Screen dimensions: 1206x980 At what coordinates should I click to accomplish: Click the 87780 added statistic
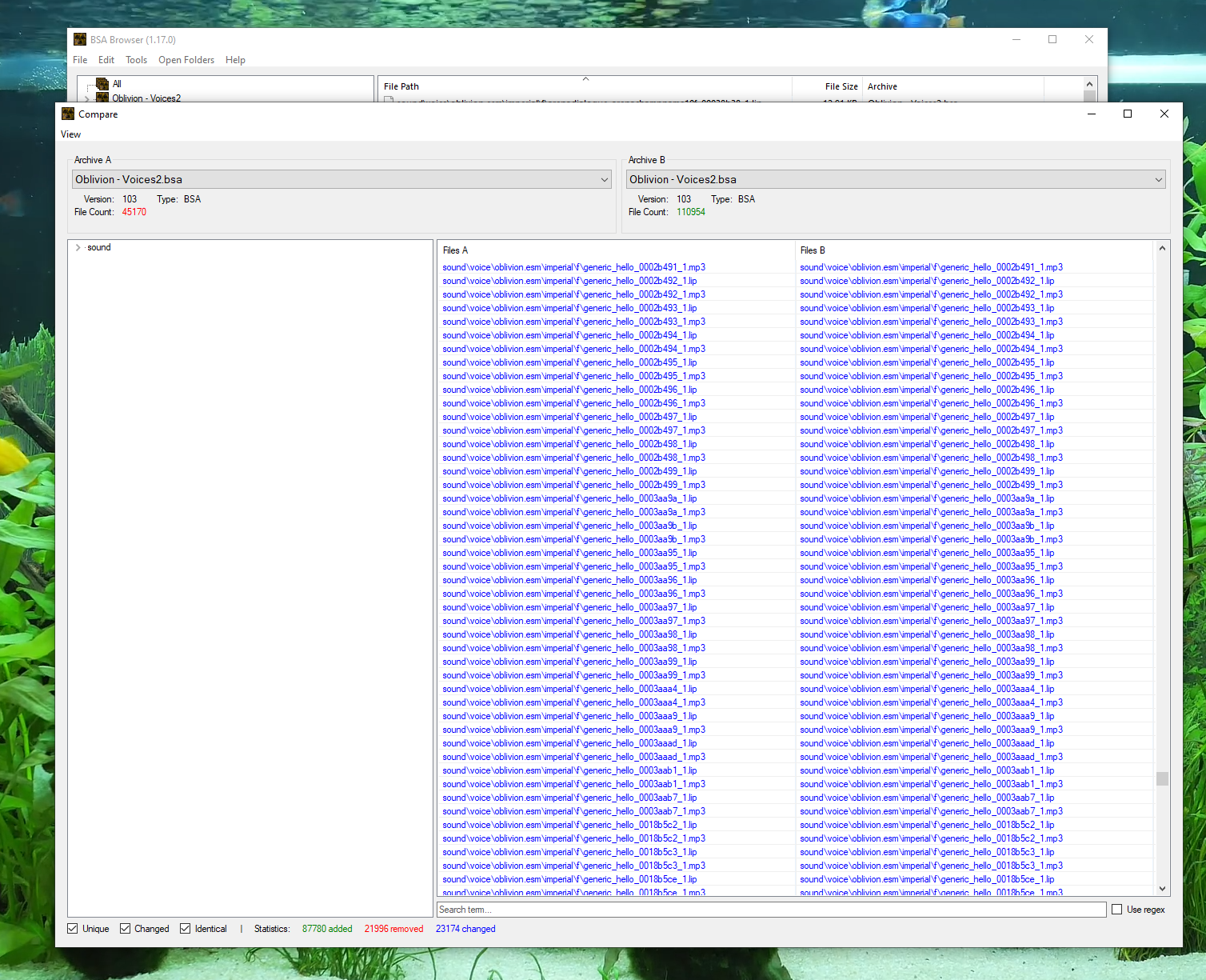pos(327,929)
